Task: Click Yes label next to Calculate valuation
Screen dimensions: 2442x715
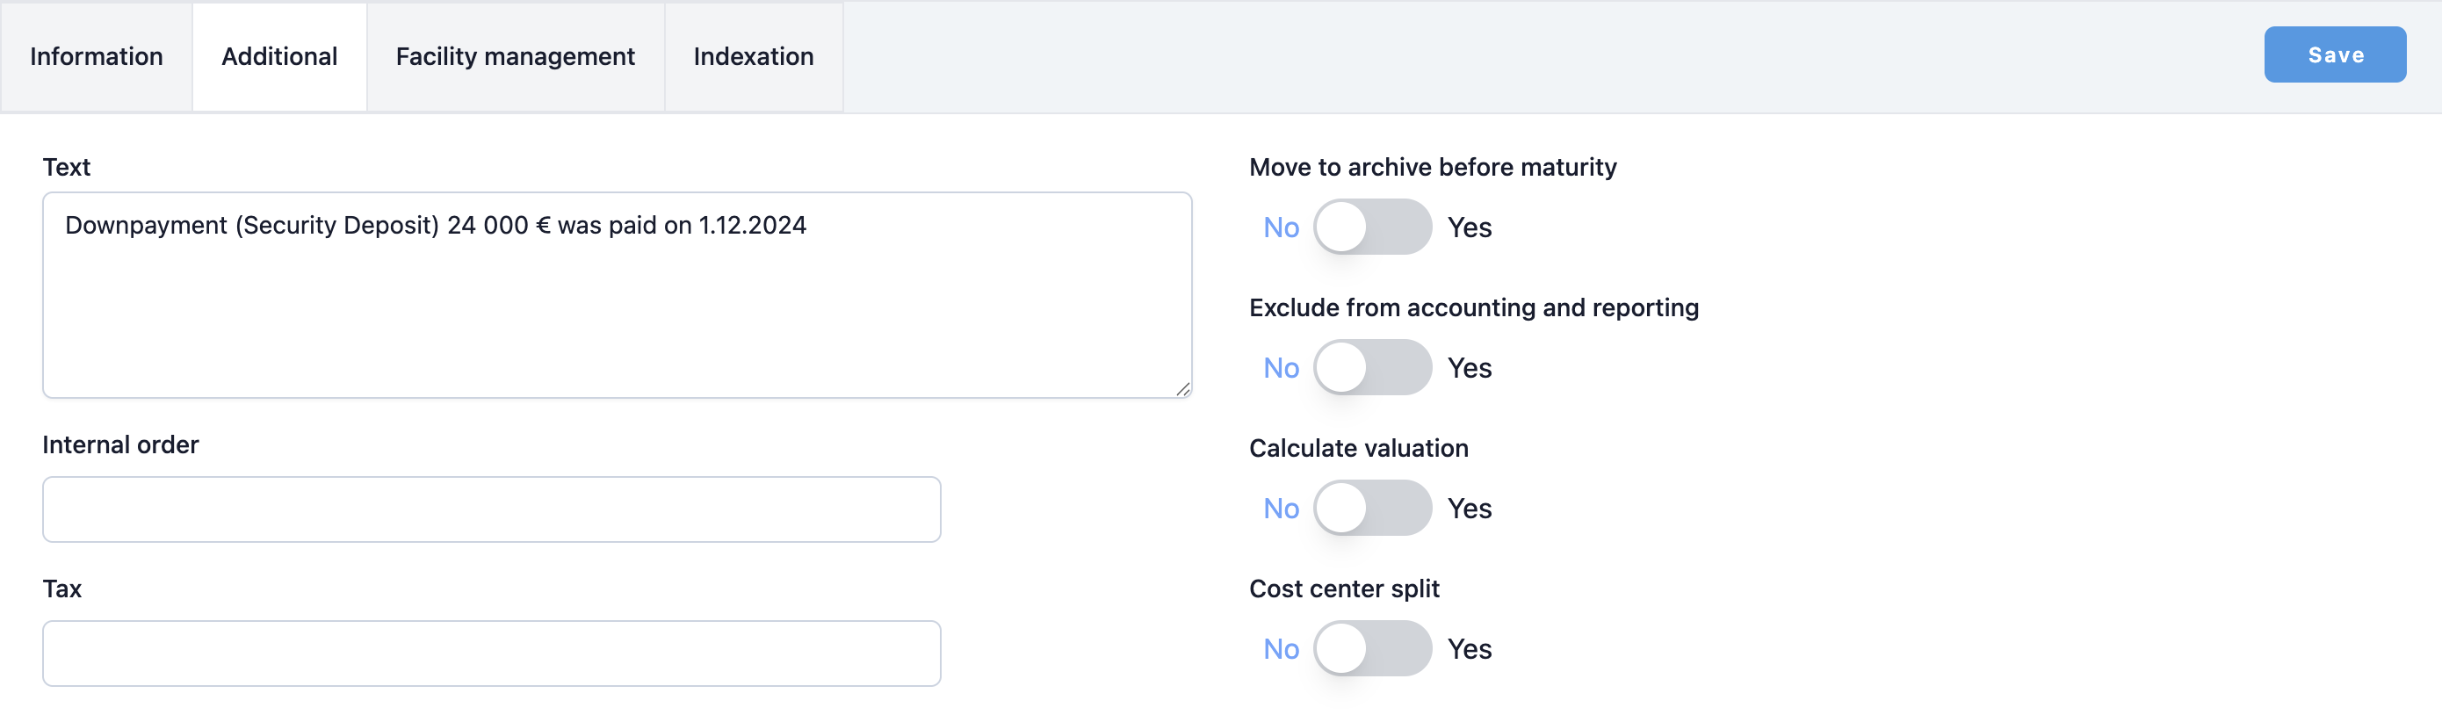Action: [x=1469, y=509]
